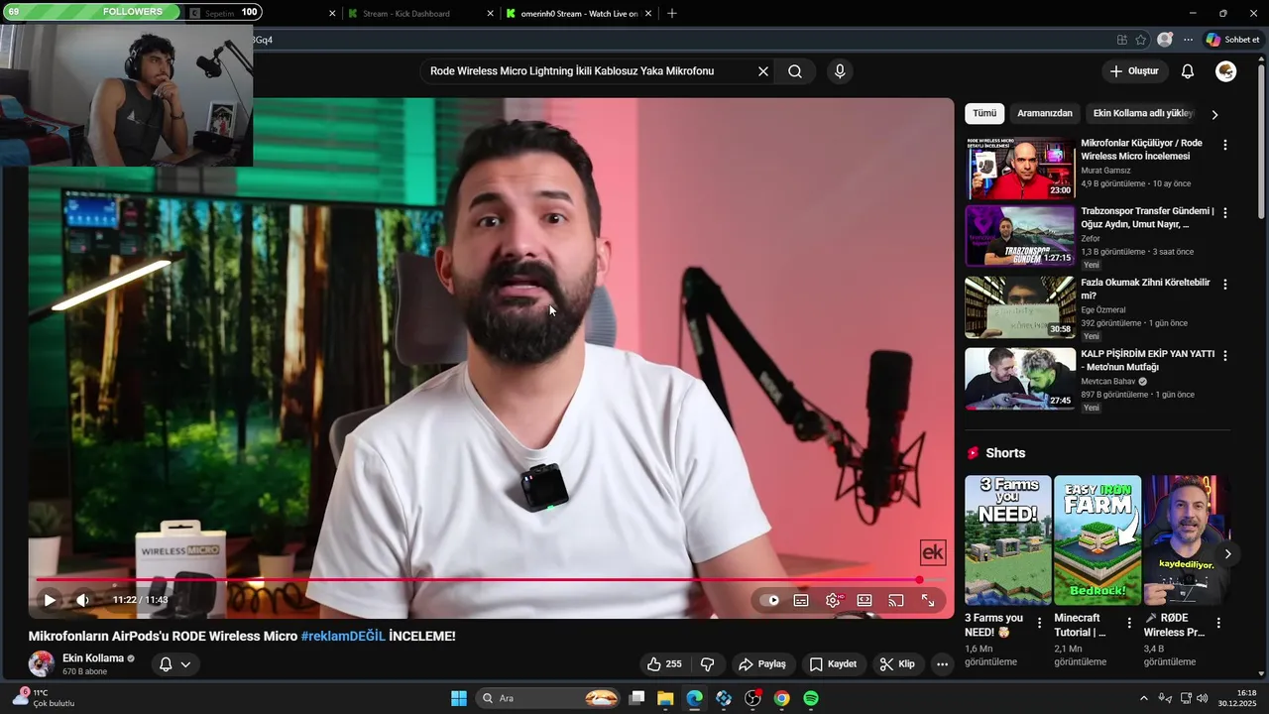1269x714 pixels.
Task: Open Spotify from taskbar
Action: 811,698
